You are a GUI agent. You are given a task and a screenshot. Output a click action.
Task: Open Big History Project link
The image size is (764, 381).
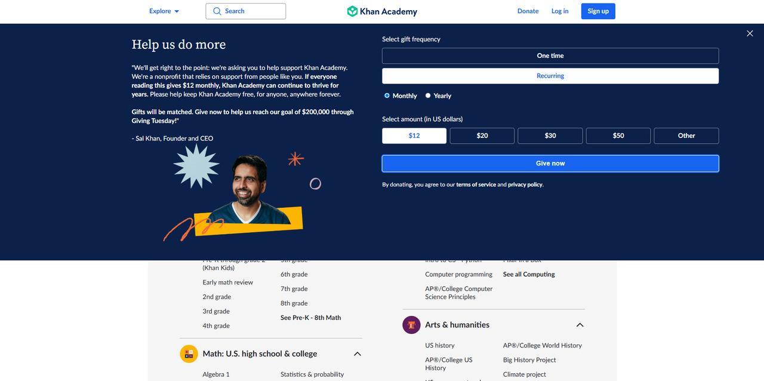click(x=529, y=360)
